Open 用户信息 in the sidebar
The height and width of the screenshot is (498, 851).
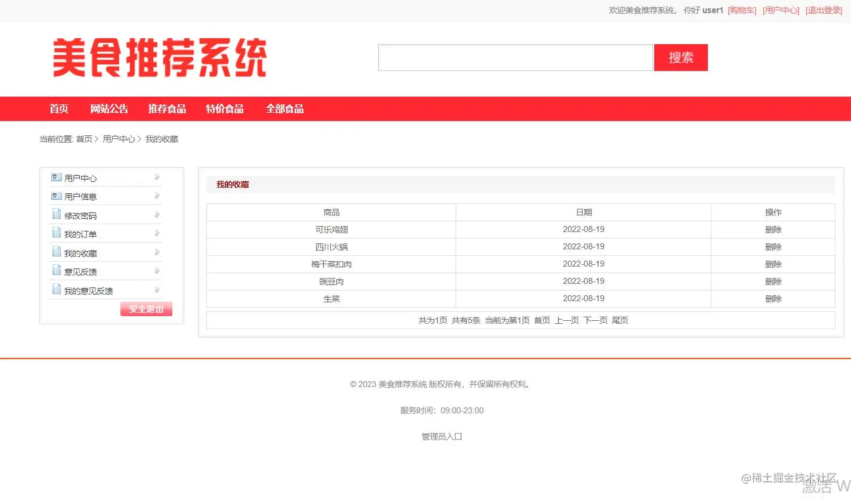(81, 197)
